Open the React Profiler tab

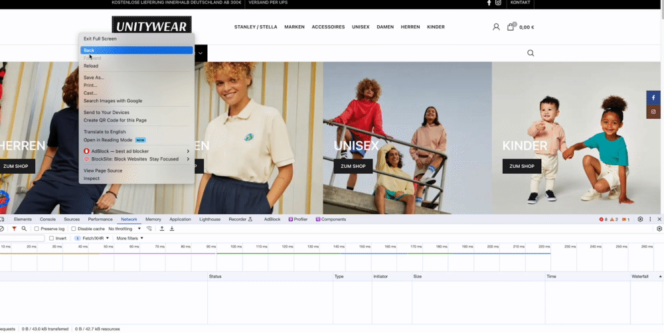point(298,219)
